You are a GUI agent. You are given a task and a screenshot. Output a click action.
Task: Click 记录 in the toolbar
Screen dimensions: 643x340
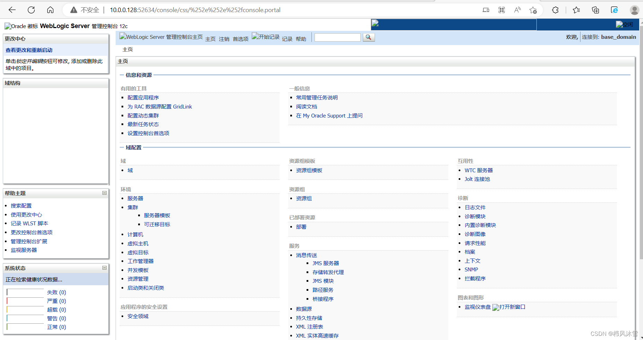[x=287, y=39]
